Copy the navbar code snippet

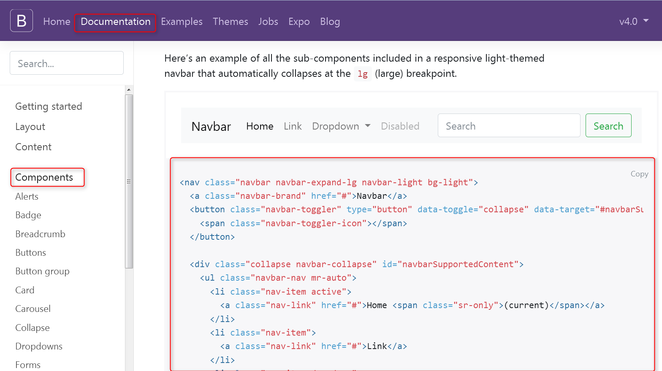tap(639, 174)
